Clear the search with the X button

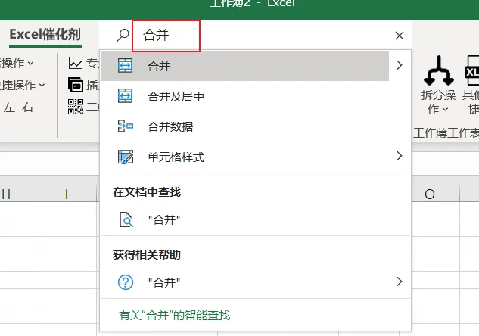coord(400,36)
